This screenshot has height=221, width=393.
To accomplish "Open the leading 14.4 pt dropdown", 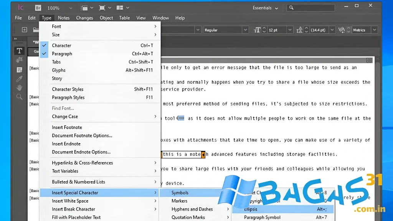I will [x=332, y=30].
